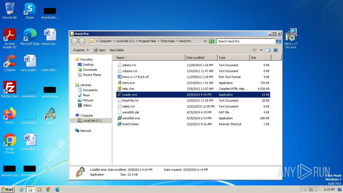Viewport: 343px width, 193px height.
Task: Select the memoryres Word document icon
Action: click(x=50, y=37)
